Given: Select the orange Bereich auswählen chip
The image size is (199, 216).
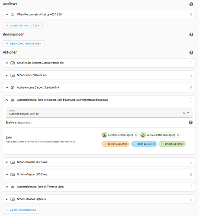Looking at the screenshot, I should pos(116,144).
